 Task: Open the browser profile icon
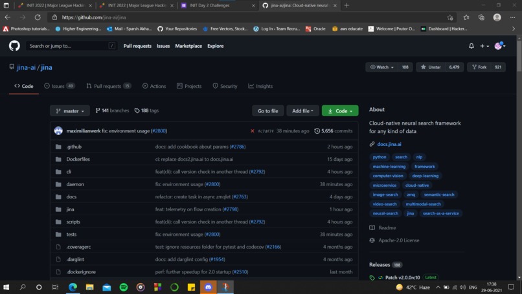click(497, 17)
